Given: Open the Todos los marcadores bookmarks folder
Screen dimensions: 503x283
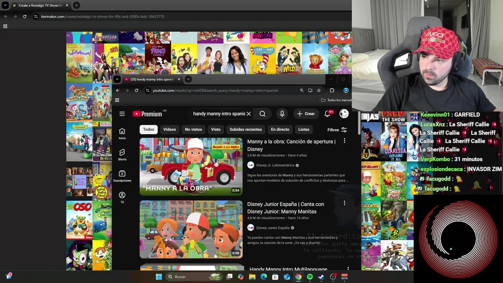Looking at the screenshot, I should point(336,100).
